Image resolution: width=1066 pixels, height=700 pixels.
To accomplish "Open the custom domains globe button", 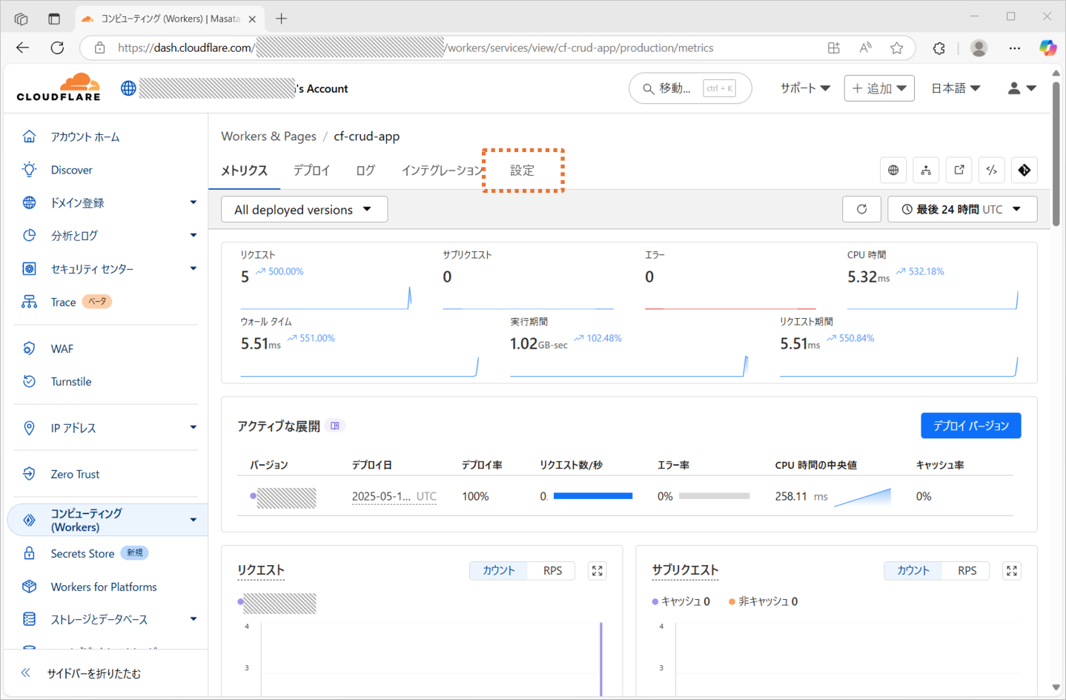I will click(x=893, y=171).
